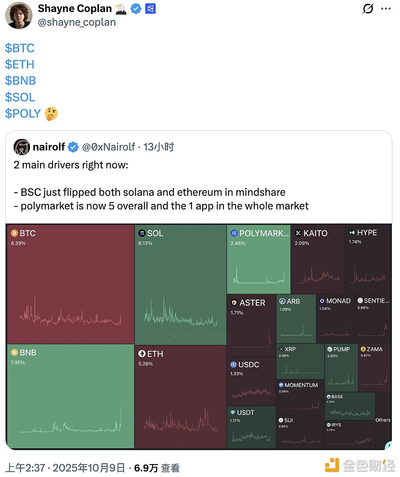This screenshot has height=477, width=400.
Task: Open the @shayne_coplan handle
Action: pyautogui.click(x=77, y=22)
